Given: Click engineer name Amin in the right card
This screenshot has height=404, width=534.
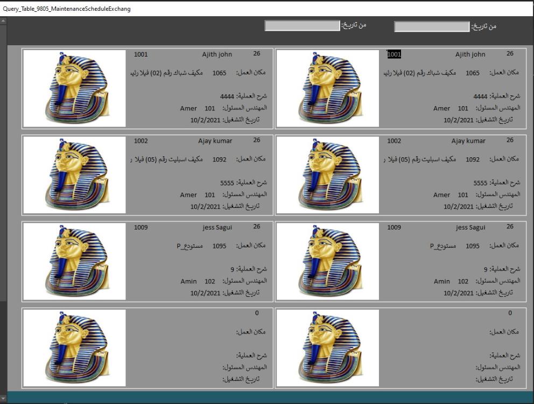Looking at the screenshot, I should click(x=442, y=281).
